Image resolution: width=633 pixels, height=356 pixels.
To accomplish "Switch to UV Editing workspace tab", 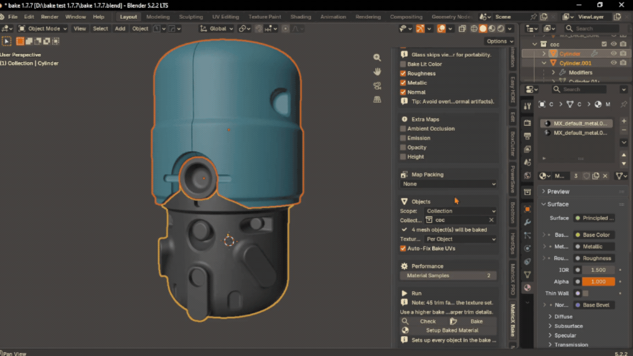I will (226, 17).
